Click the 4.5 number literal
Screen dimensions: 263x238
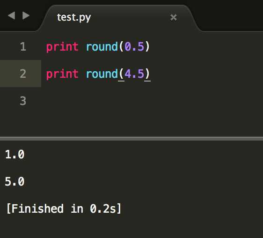[x=134, y=74]
